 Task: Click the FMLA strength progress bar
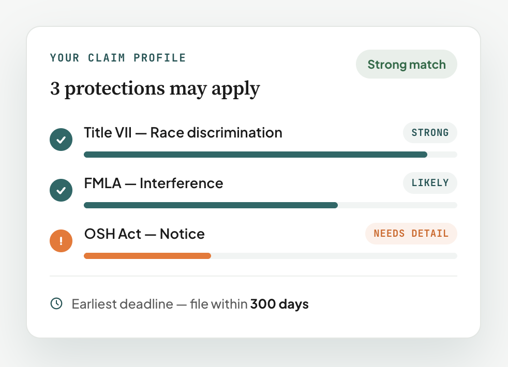pos(271,205)
